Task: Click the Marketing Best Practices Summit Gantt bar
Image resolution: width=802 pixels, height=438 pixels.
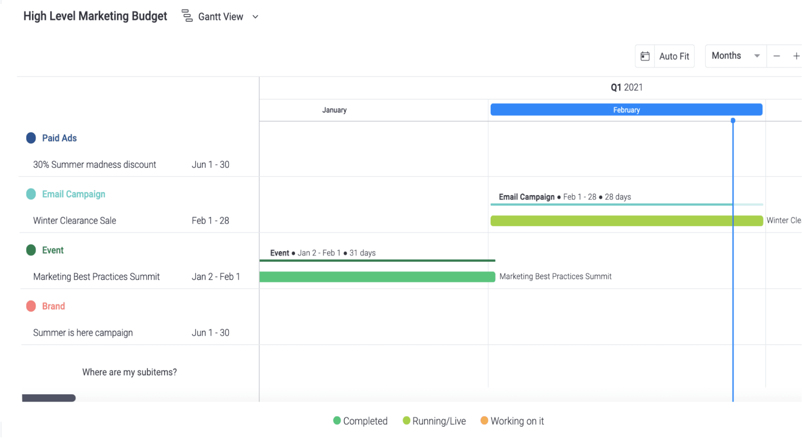Action: click(377, 277)
